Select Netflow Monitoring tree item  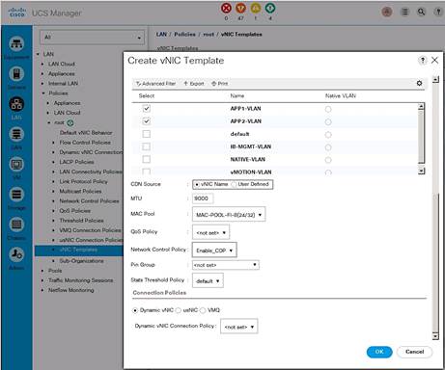(x=71, y=290)
